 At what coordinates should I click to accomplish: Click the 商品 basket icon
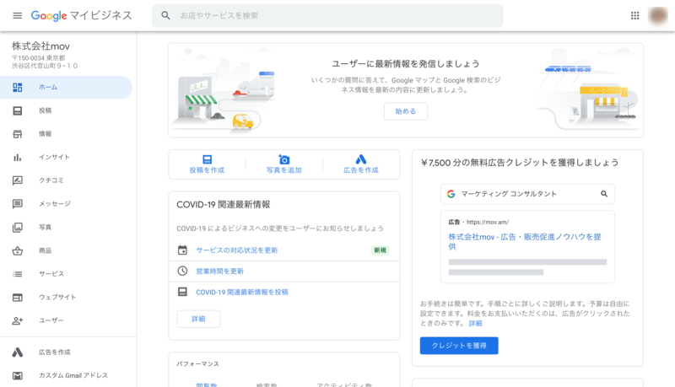17,250
